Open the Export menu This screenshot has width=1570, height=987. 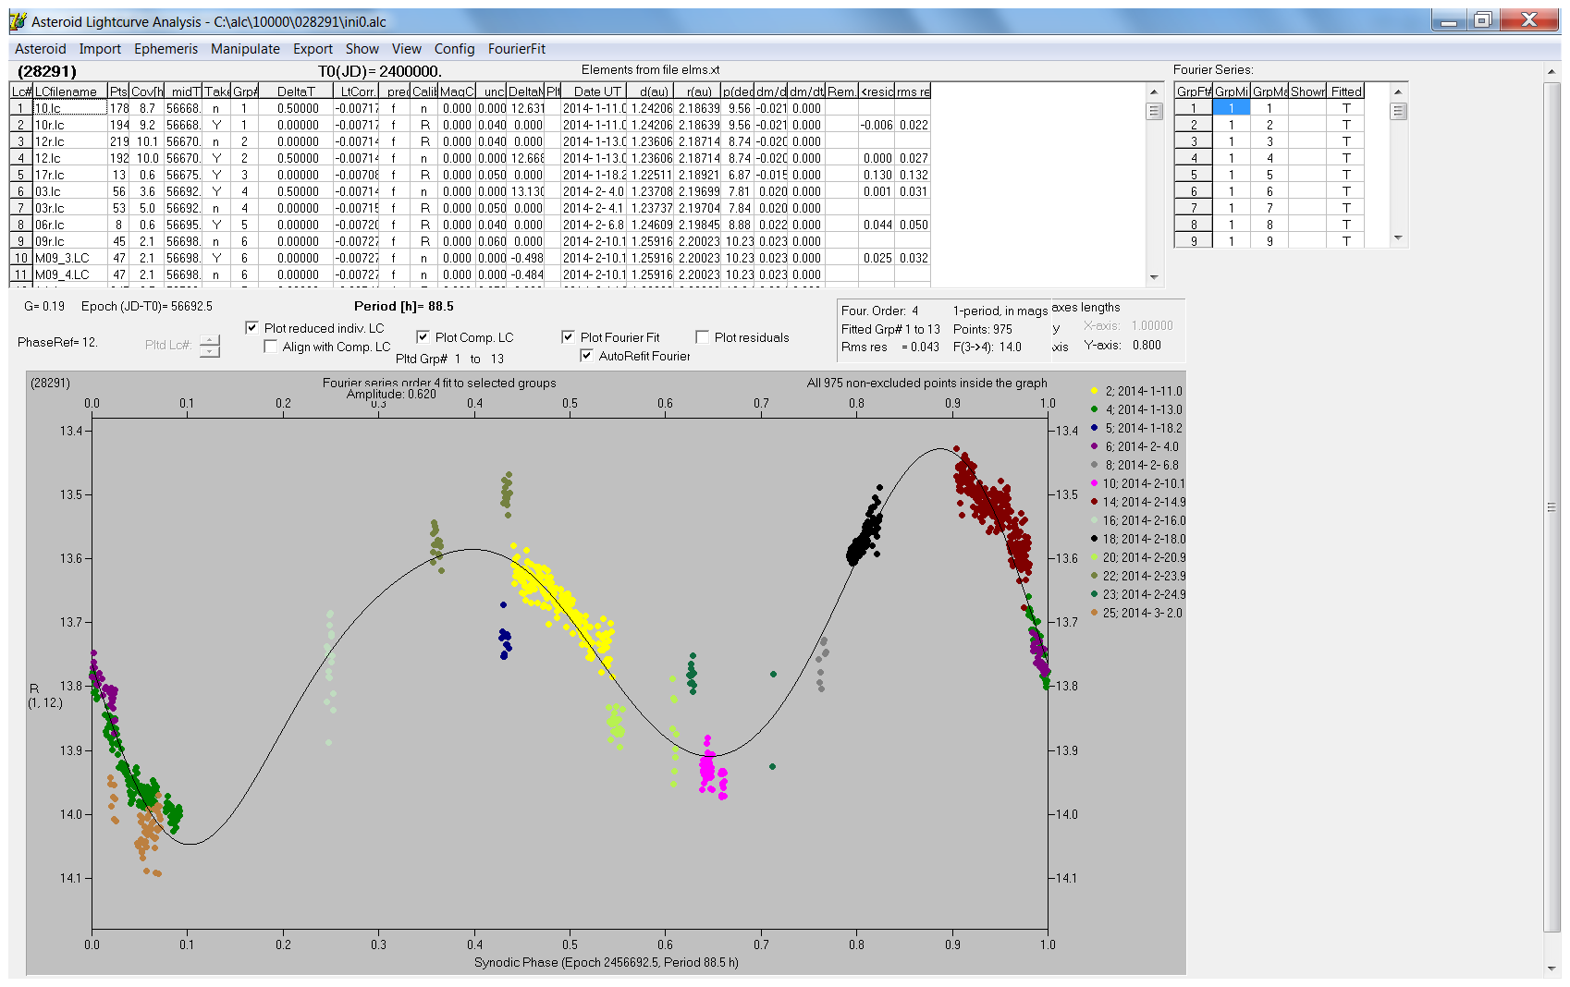[313, 49]
